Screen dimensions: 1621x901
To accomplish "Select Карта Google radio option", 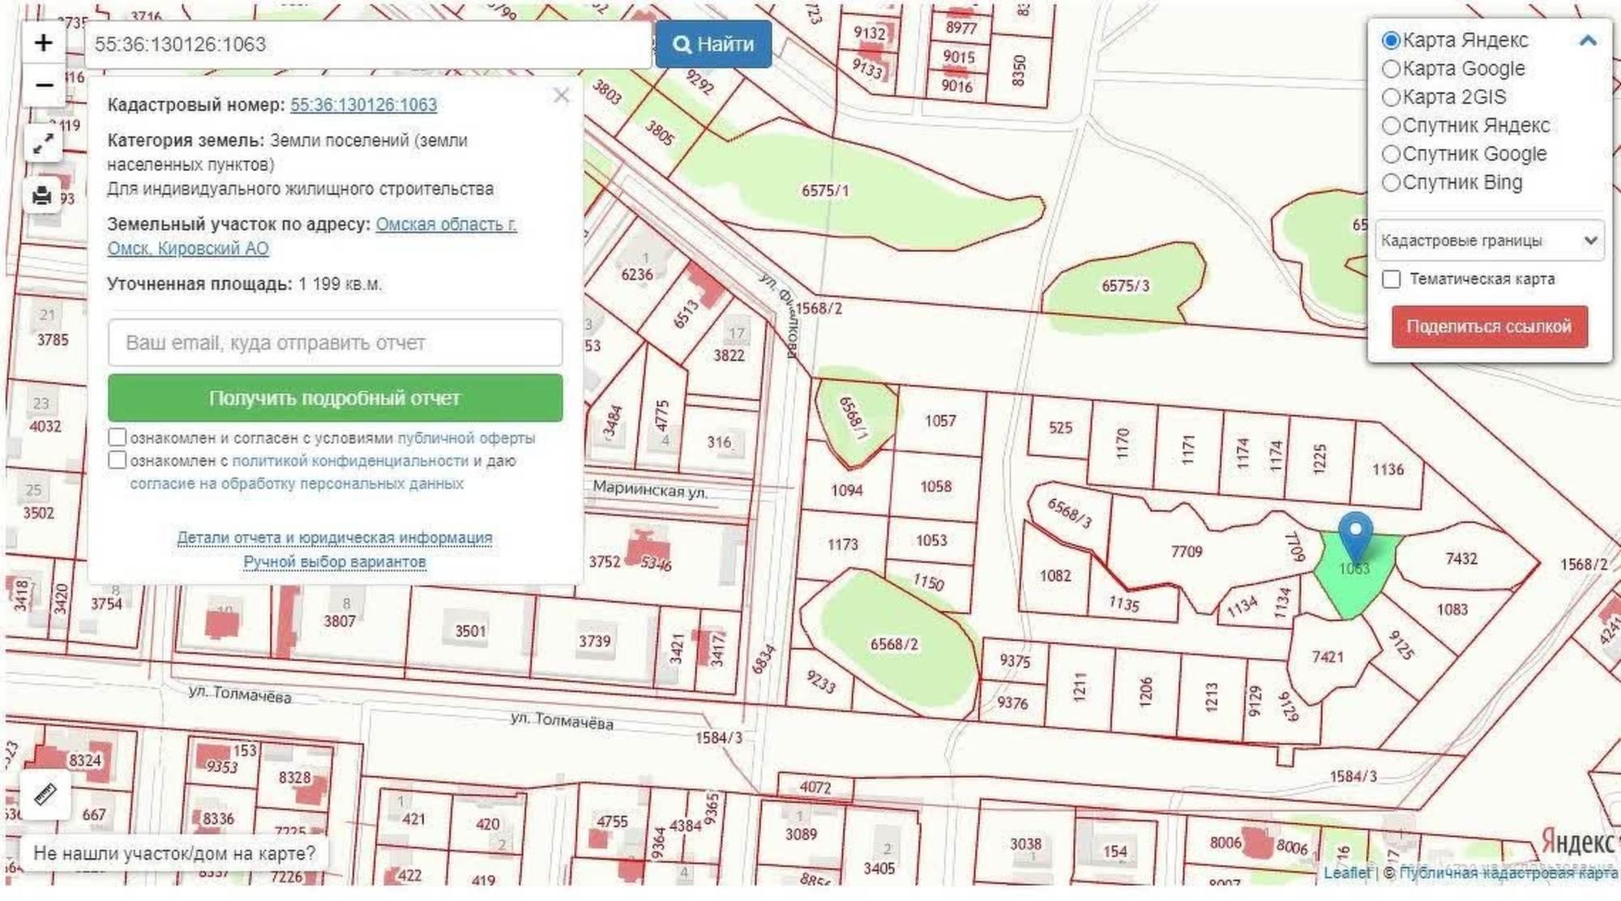I will pos(1391,69).
